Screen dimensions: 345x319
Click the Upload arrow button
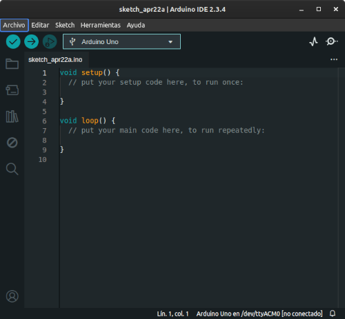pyautogui.click(x=31, y=41)
